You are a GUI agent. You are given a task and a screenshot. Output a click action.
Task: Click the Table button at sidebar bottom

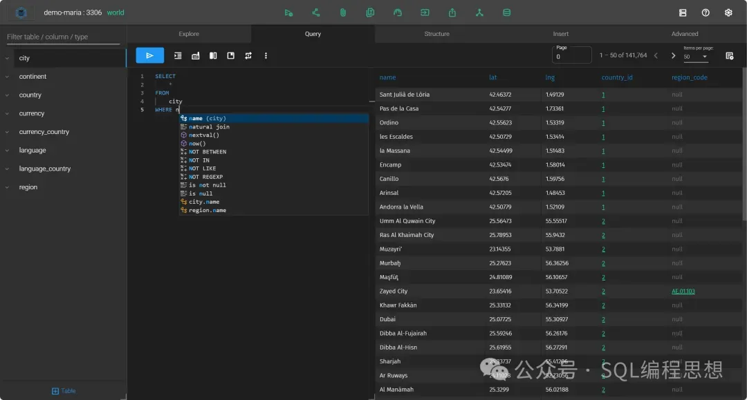click(x=64, y=391)
